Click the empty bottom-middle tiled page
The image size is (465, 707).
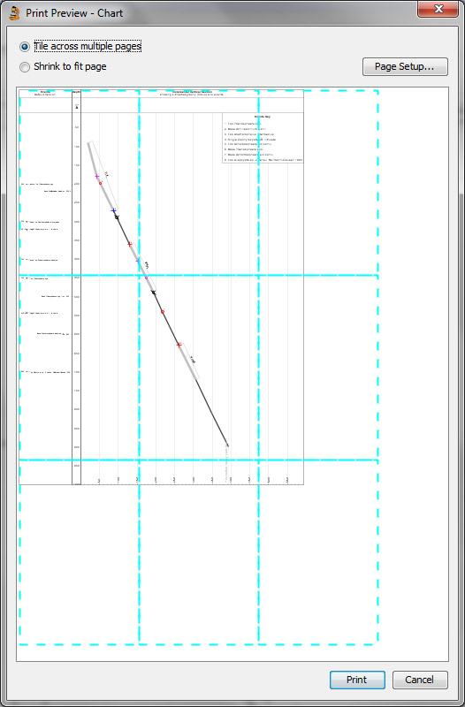click(199, 552)
